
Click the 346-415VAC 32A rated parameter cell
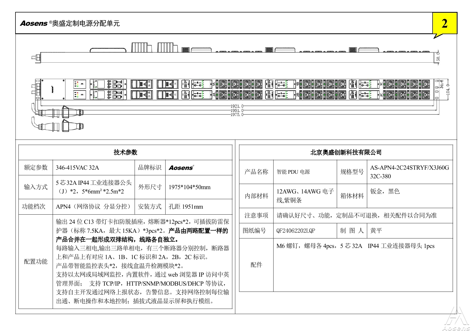click(x=77, y=168)
